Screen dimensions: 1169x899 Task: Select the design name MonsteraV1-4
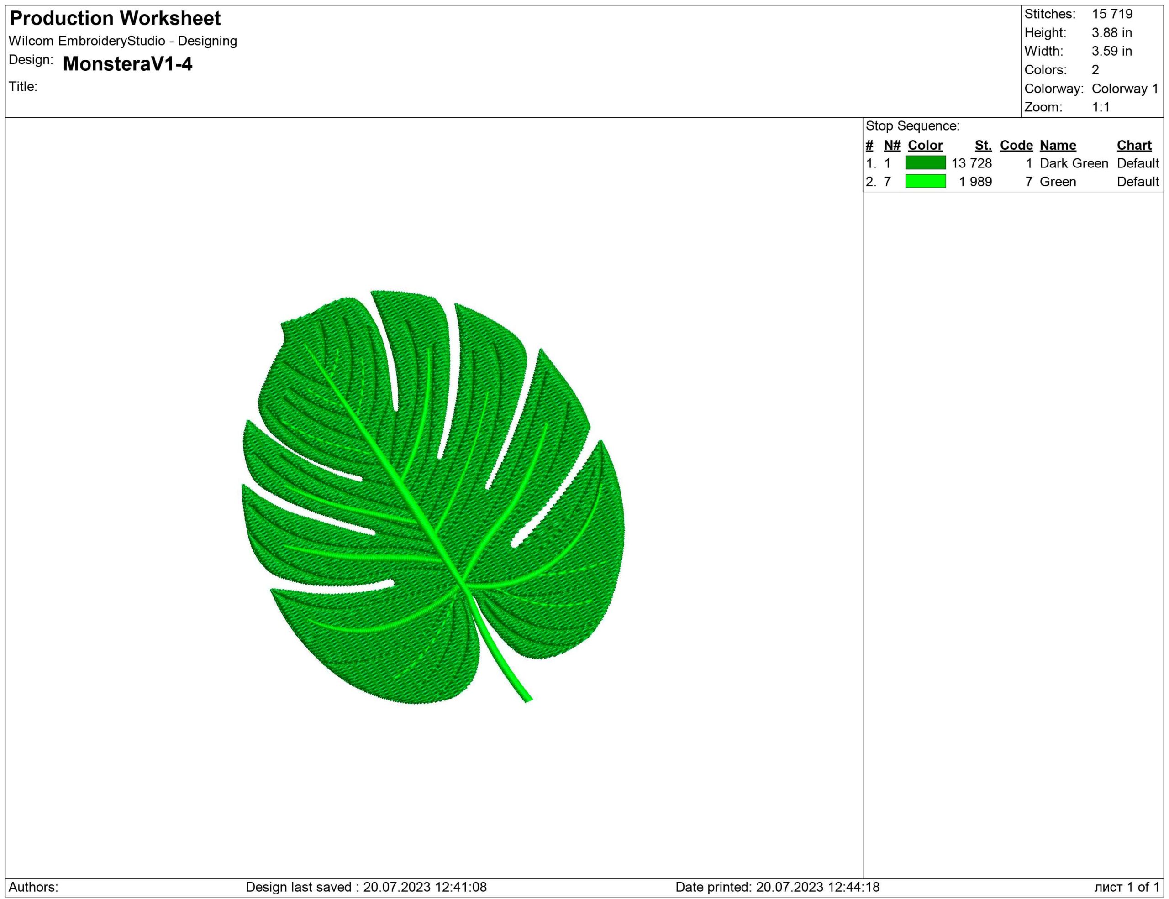point(128,64)
